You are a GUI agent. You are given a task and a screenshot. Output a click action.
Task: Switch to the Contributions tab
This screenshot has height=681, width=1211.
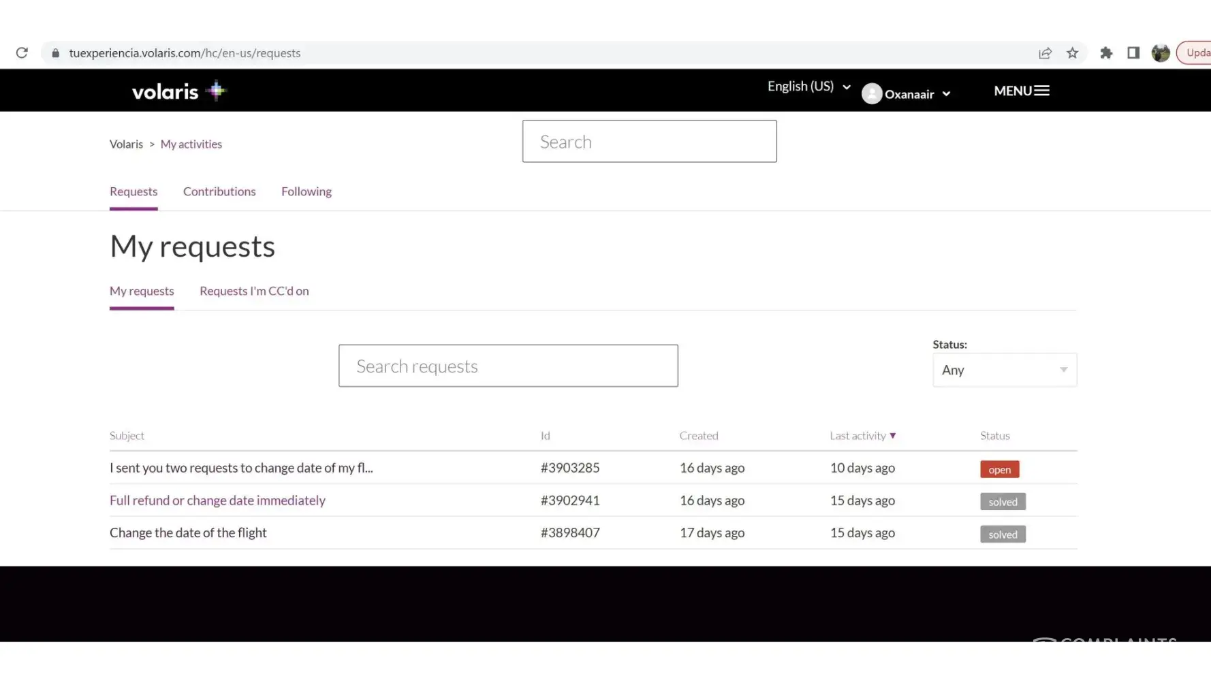[x=219, y=191]
